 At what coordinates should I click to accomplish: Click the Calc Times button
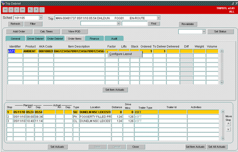coord(47,32)
